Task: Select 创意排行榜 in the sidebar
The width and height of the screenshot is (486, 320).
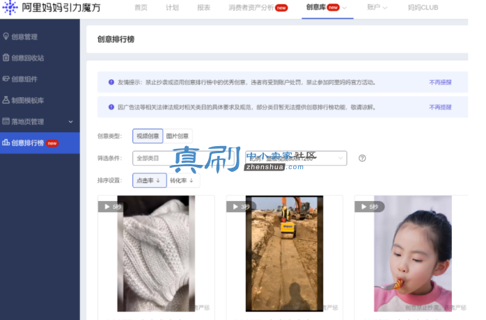Action: point(40,143)
